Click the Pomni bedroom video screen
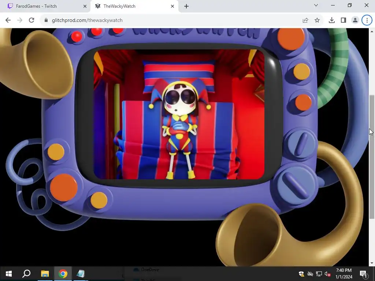Image resolution: width=375 pixels, height=281 pixels. coord(179,114)
